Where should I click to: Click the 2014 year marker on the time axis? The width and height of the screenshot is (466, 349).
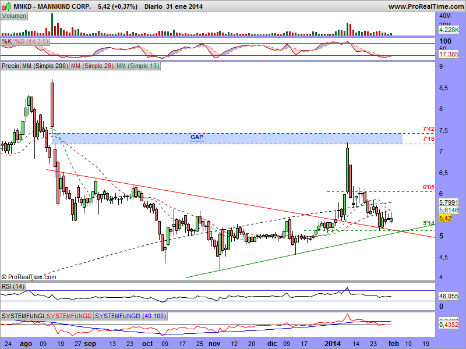(333, 344)
